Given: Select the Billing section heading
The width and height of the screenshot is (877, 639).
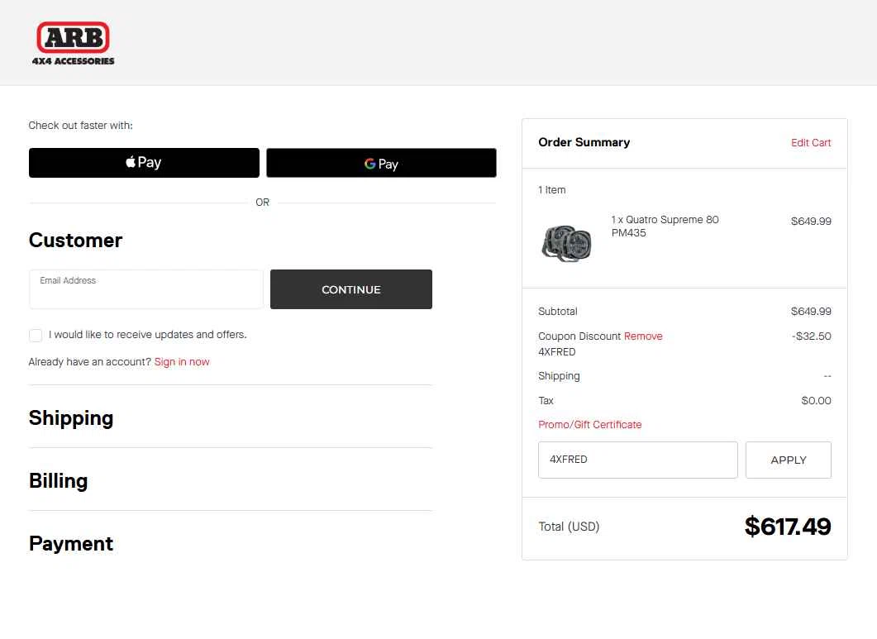Looking at the screenshot, I should (x=58, y=480).
